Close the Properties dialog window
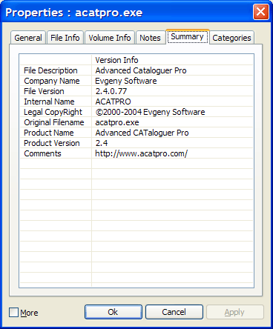273x329 pixels. 260,12
